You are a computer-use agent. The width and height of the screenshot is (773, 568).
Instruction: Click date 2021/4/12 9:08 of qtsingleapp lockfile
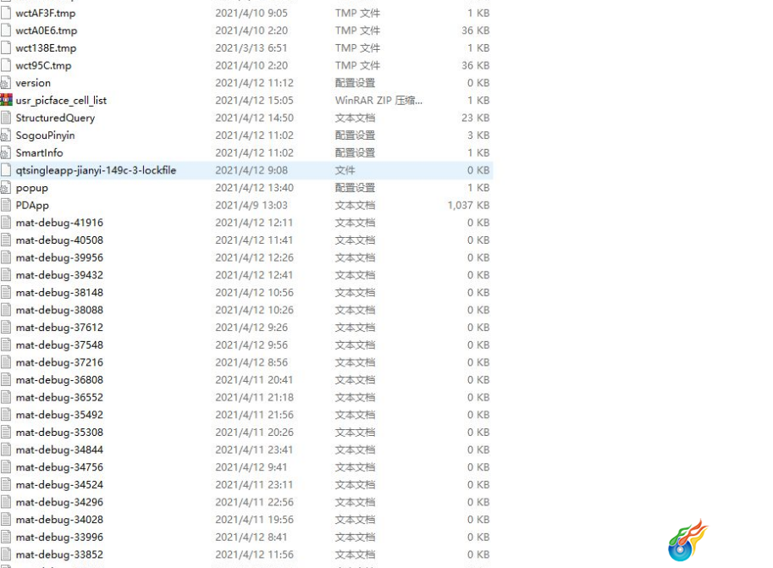pos(251,170)
